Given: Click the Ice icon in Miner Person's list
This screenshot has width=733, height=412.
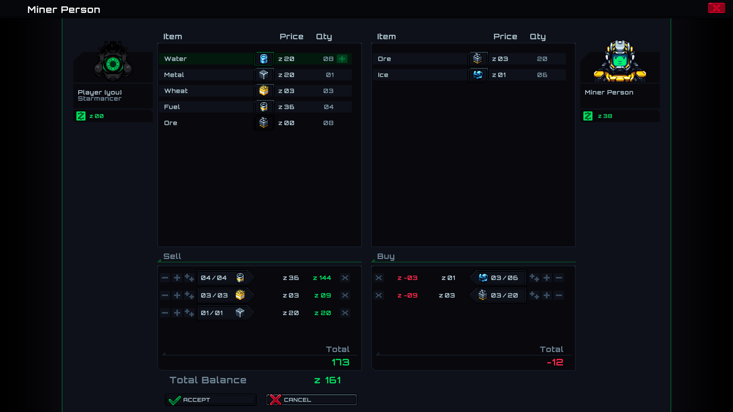Looking at the screenshot, I should pyautogui.click(x=478, y=75).
